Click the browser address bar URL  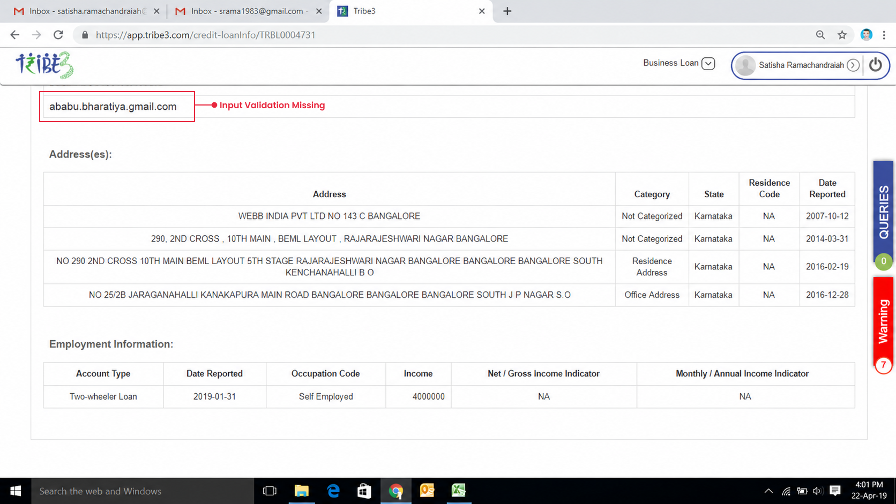(x=206, y=35)
